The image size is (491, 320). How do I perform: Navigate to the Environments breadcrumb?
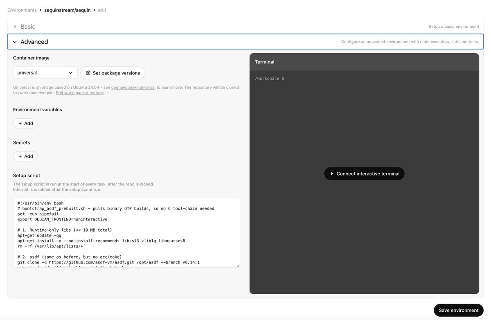pos(22,10)
